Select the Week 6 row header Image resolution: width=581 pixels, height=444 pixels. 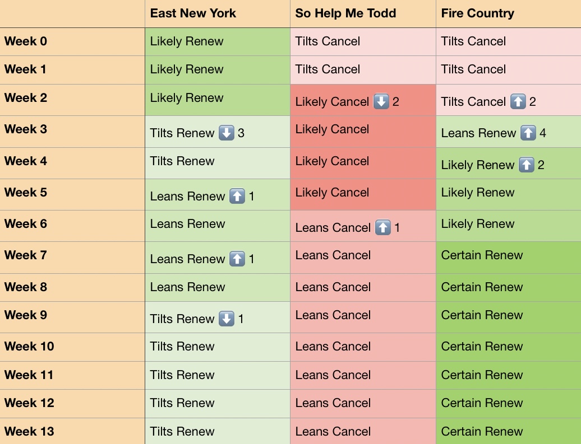[x=72, y=226]
